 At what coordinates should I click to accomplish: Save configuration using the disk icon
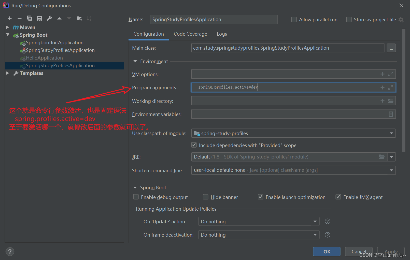[39, 18]
